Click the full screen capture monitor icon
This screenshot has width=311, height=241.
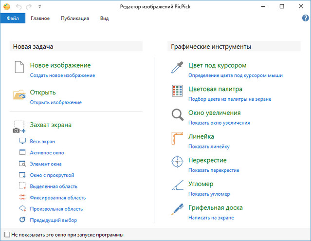pos(22,142)
